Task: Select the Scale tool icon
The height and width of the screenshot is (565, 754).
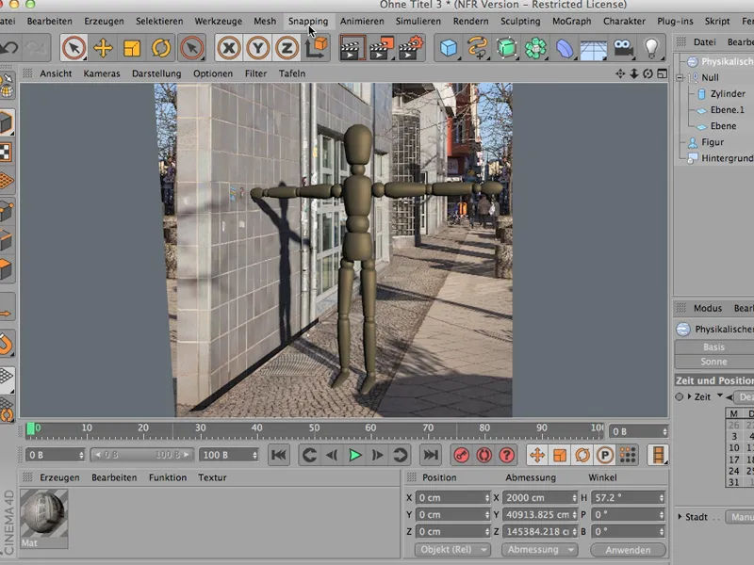Action: coord(132,48)
